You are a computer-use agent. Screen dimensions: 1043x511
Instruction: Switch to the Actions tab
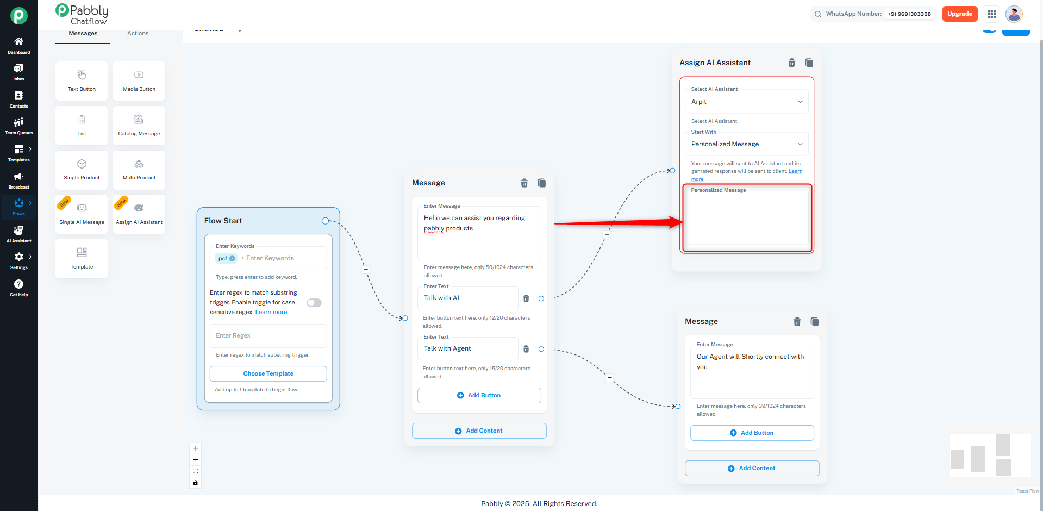[x=138, y=34]
